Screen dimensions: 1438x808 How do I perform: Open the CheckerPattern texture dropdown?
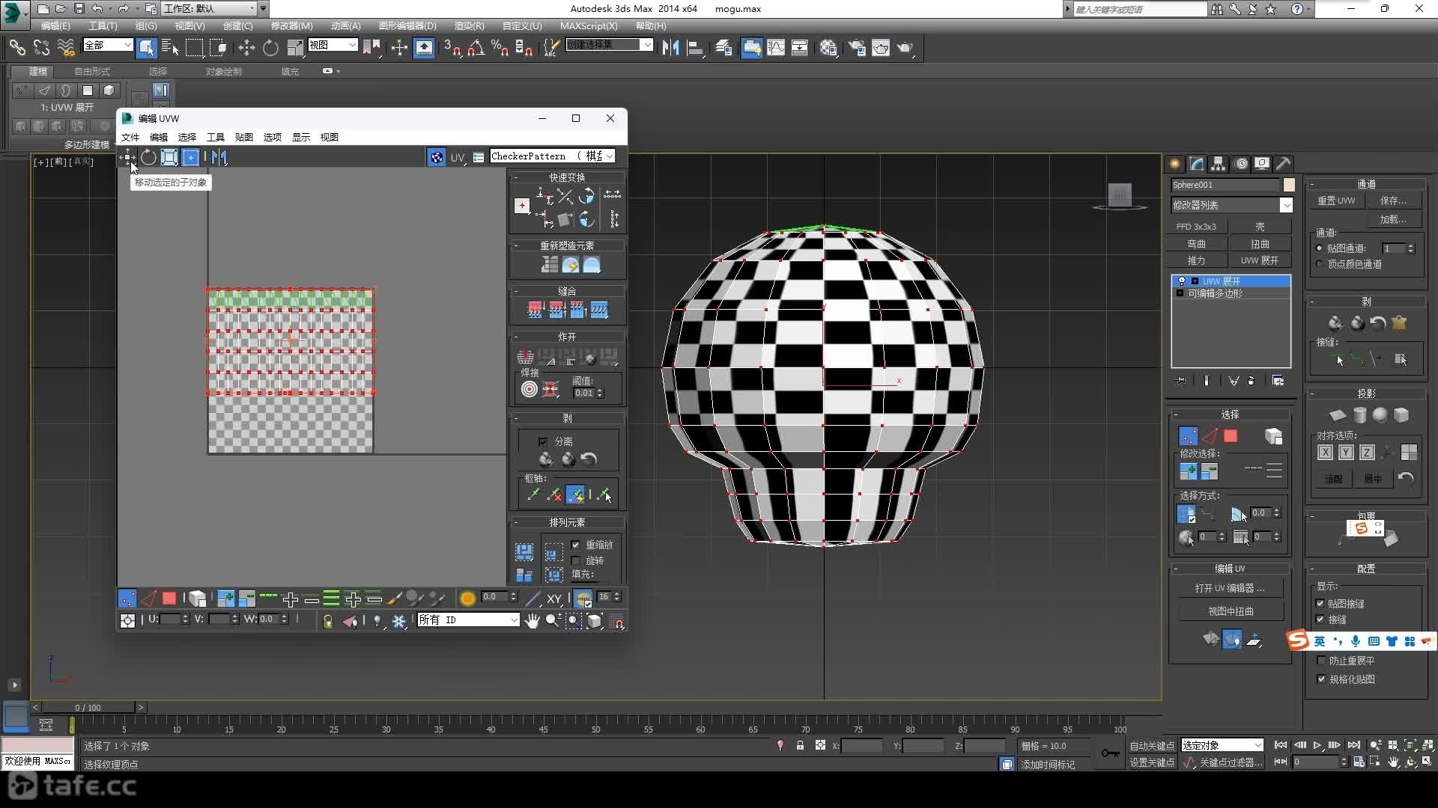click(553, 156)
